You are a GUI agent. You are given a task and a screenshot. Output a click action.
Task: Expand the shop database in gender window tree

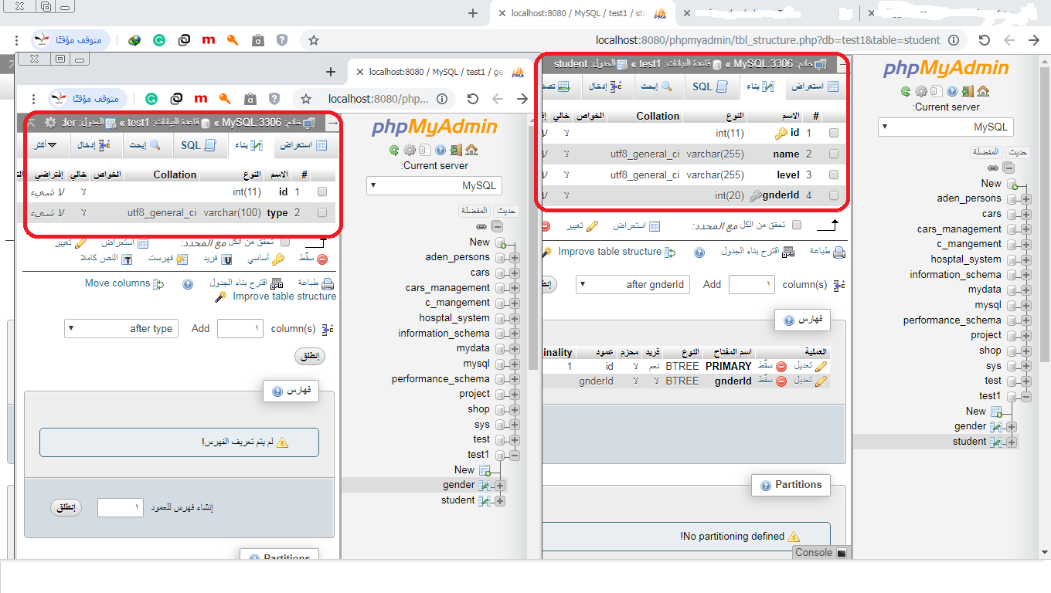pos(515,409)
